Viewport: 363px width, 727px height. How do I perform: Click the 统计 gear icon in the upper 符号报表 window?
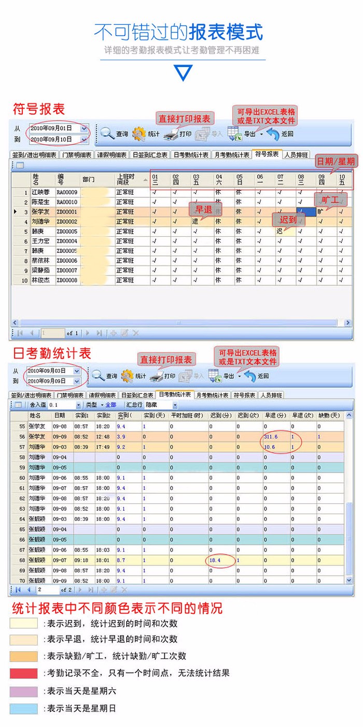139,133
